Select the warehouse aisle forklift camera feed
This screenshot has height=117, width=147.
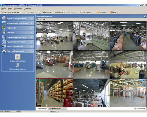(x=54, y=93)
